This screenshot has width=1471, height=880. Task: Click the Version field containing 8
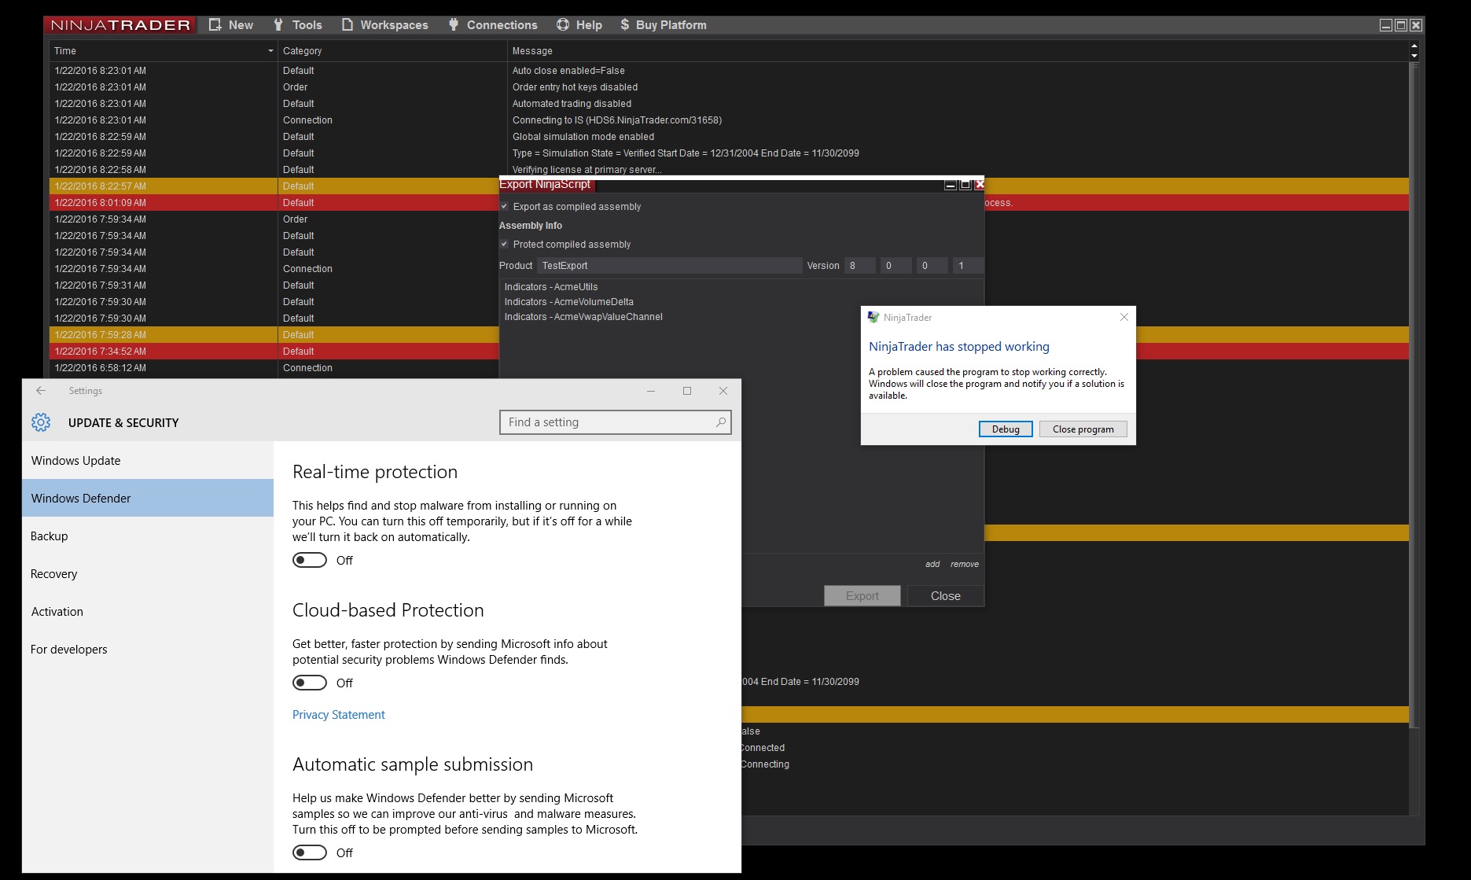click(x=860, y=266)
